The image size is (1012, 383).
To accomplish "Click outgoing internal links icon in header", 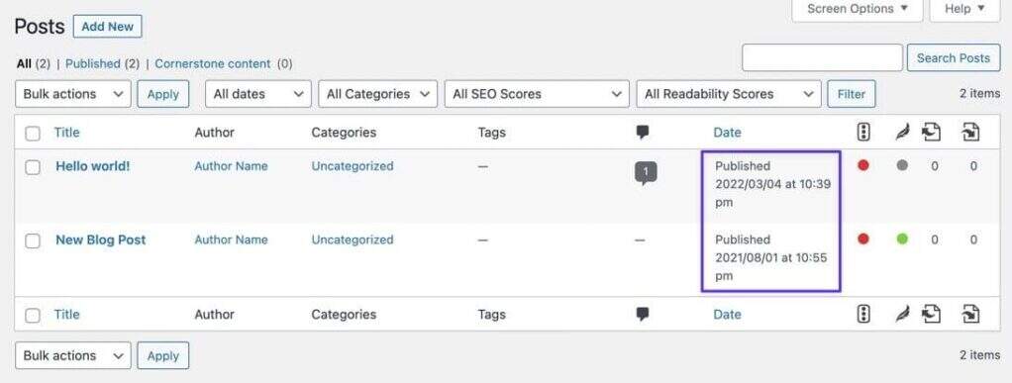I will [x=932, y=133].
